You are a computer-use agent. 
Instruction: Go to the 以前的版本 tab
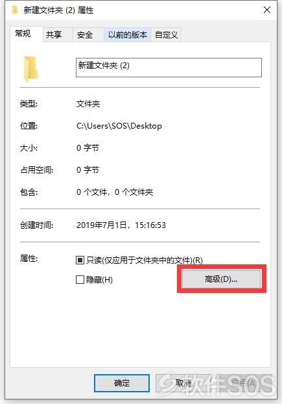tap(127, 35)
